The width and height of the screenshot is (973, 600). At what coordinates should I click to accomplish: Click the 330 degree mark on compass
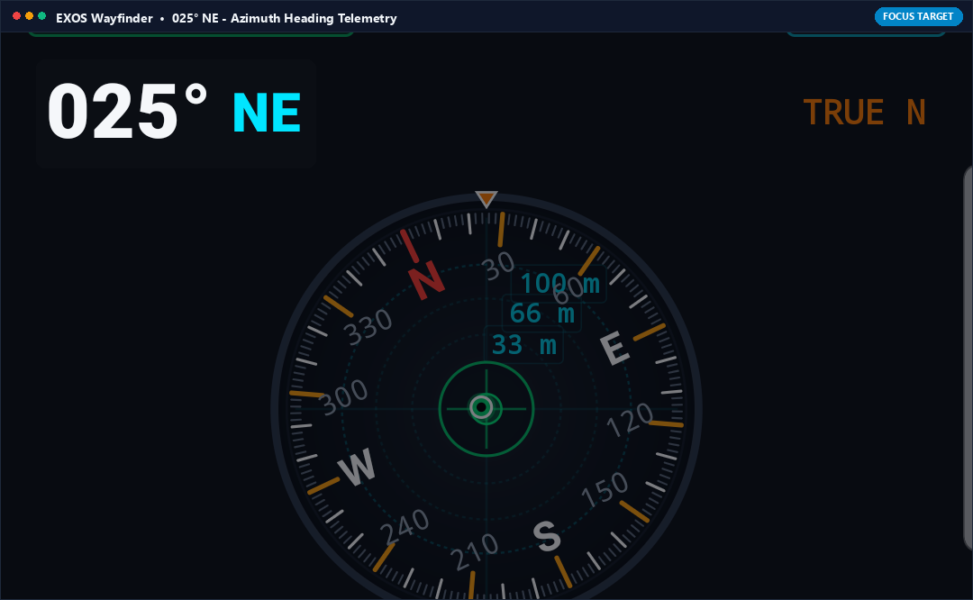pyautogui.click(x=369, y=327)
